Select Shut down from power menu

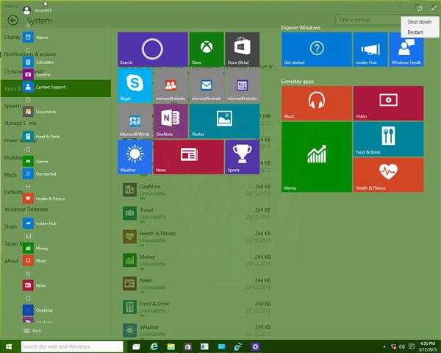(x=420, y=22)
